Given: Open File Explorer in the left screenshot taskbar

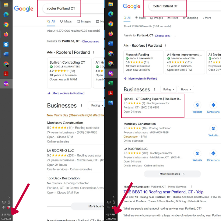Looking at the screenshot, I should point(6,5).
